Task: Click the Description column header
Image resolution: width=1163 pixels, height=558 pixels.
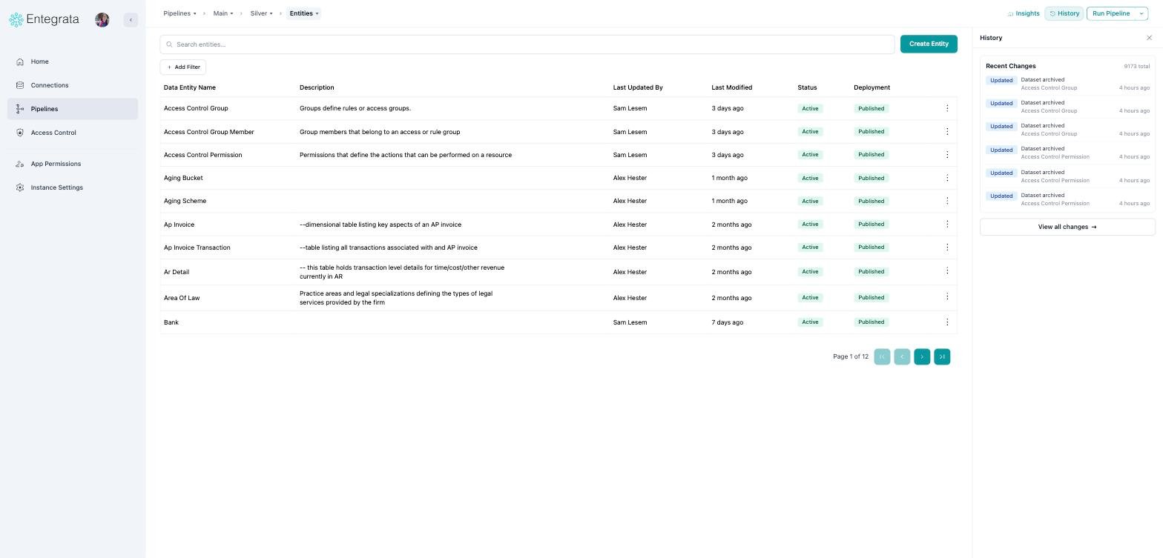Action: (x=317, y=87)
